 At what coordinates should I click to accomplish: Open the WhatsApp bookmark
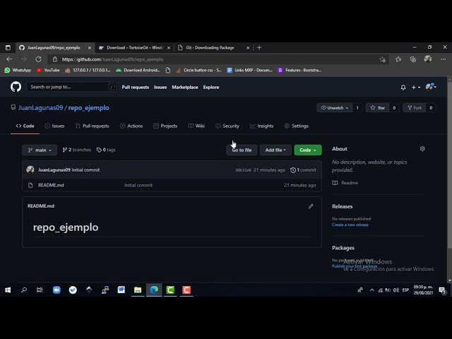[18, 70]
